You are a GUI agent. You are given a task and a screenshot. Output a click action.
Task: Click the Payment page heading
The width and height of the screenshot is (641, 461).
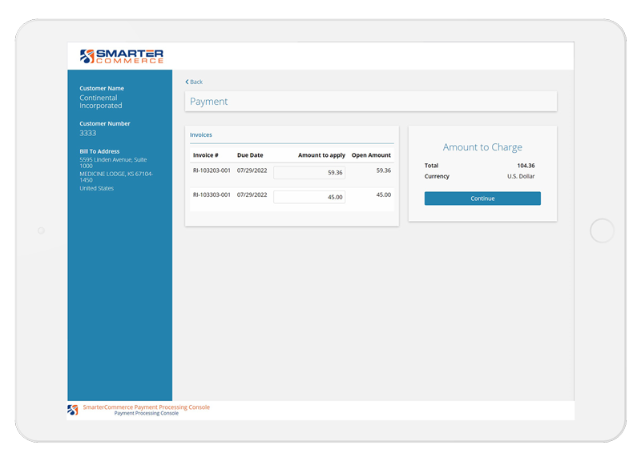point(209,101)
